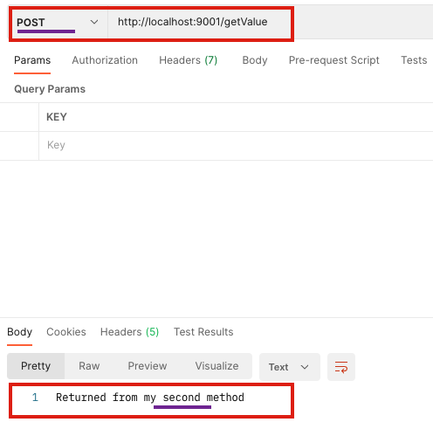Toggle the response word wrap icon
Viewport: 433px width, 429px height.
341,367
